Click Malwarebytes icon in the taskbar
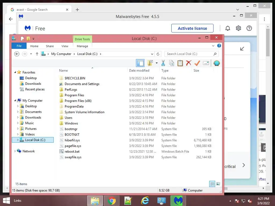Image resolution: width=275 pixels, height=206 pixels. [x=178, y=201]
